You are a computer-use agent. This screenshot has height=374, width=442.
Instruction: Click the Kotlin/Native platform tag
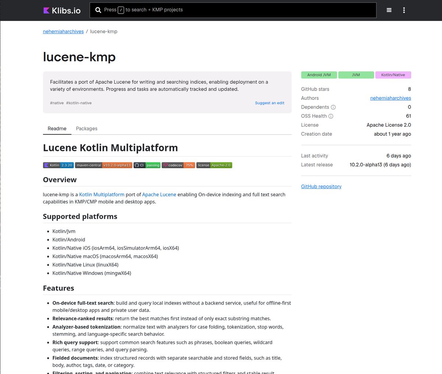[x=393, y=75]
